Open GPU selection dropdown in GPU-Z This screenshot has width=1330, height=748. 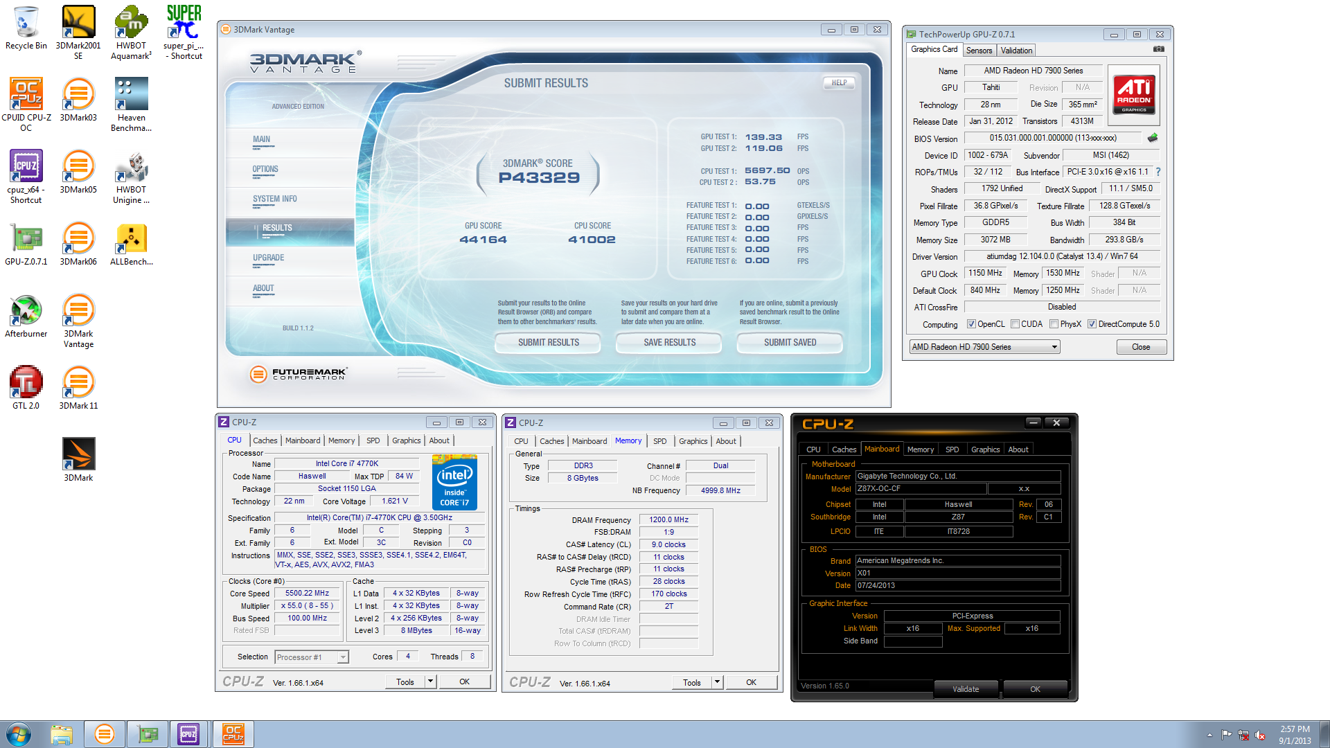(984, 347)
